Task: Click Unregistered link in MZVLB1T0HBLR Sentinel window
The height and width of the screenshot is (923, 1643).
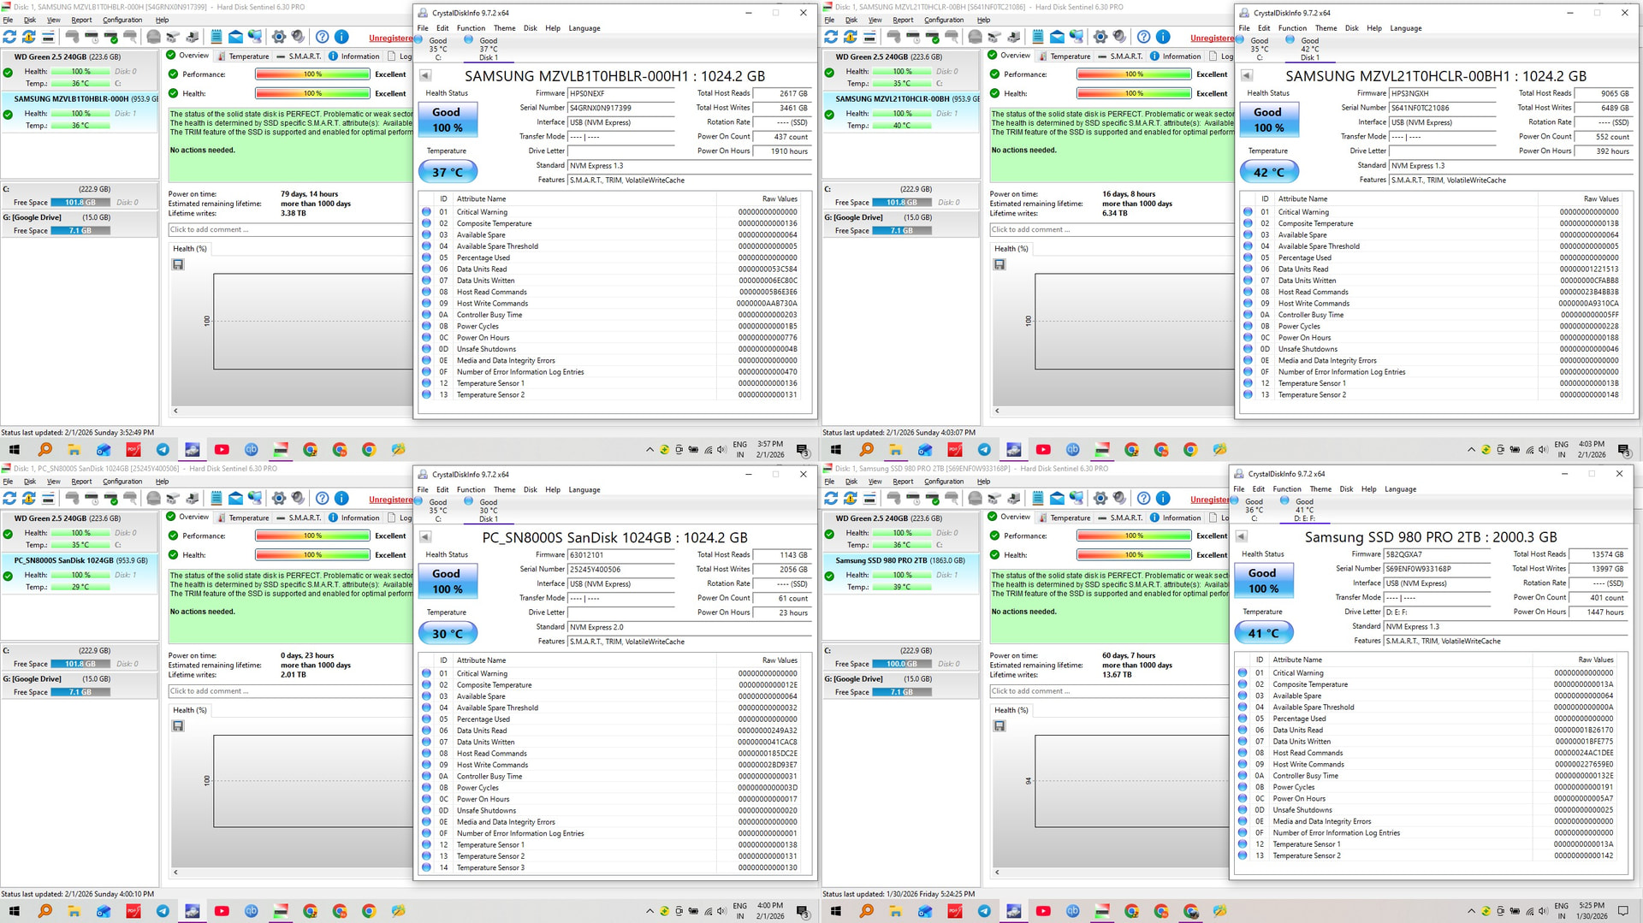Action: 390,38
